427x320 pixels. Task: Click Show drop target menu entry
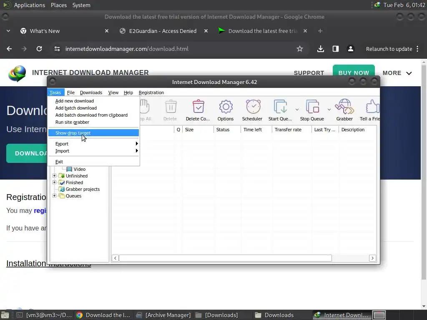[x=93, y=133]
